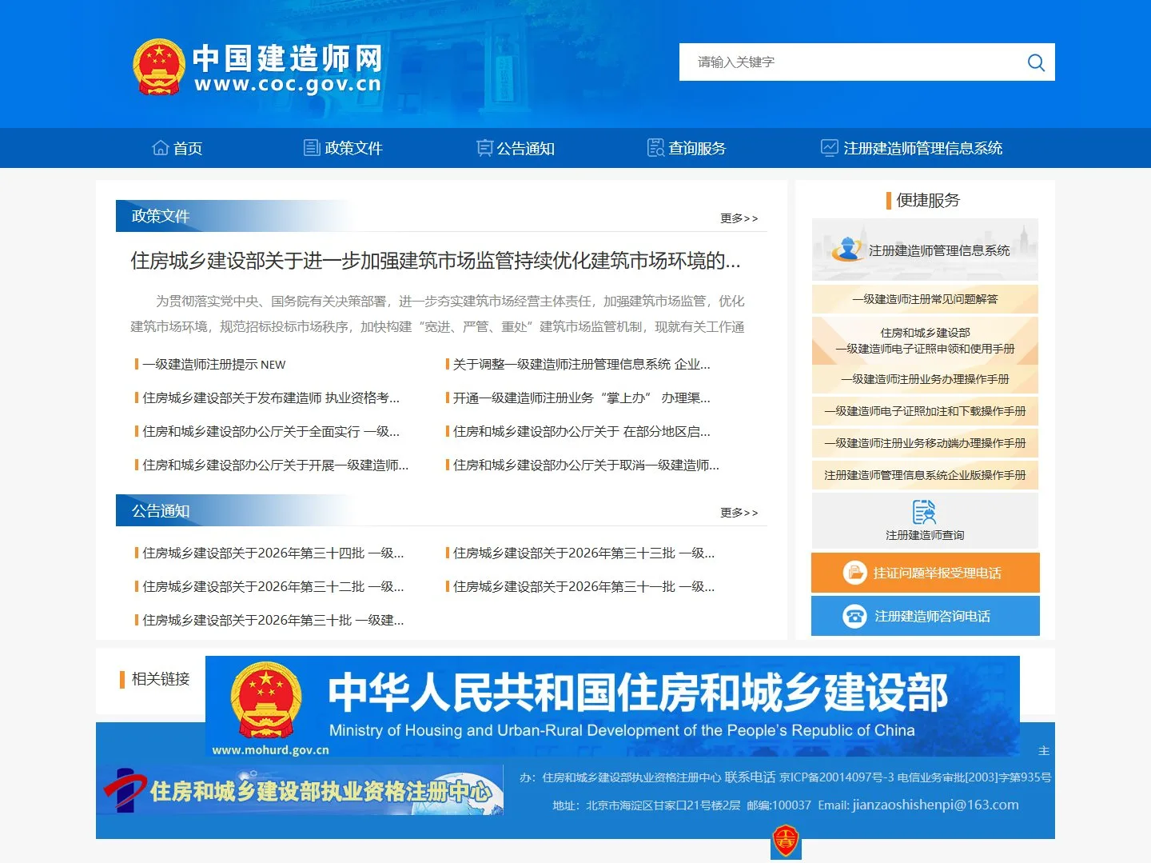Click the blue 注册建造师咨询电话 button
Image resolution: width=1151 pixels, height=863 pixels.
coord(925,616)
